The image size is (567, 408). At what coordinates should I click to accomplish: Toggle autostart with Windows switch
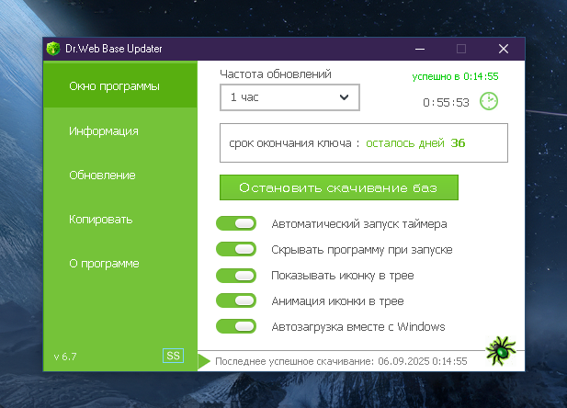[236, 326]
